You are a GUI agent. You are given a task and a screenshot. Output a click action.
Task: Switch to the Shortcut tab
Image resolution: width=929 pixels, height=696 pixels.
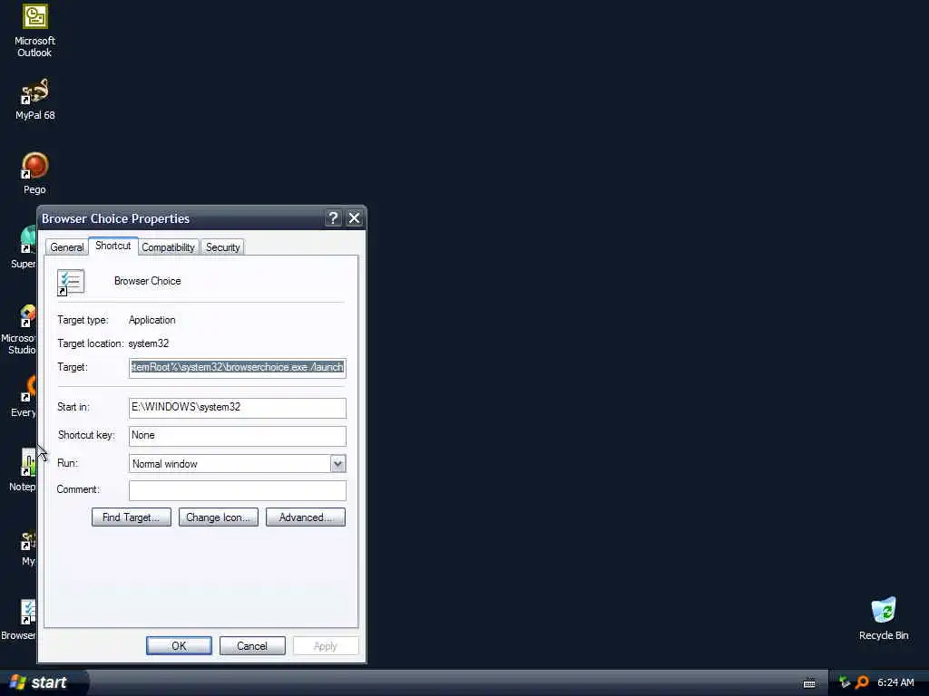pyautogui.click(x=113, y=246)
